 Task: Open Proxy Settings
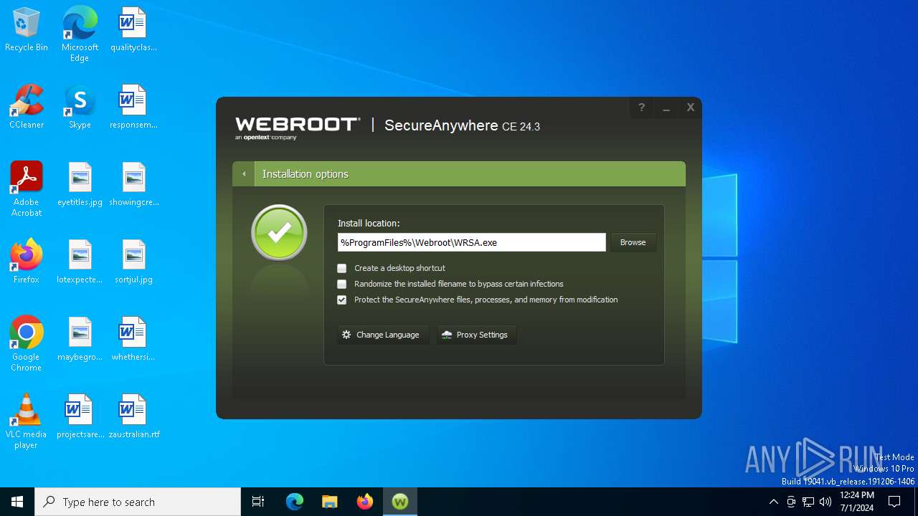coord(476,335)
